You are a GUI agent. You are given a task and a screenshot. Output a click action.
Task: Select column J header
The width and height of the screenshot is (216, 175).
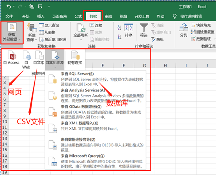(207, 65)
